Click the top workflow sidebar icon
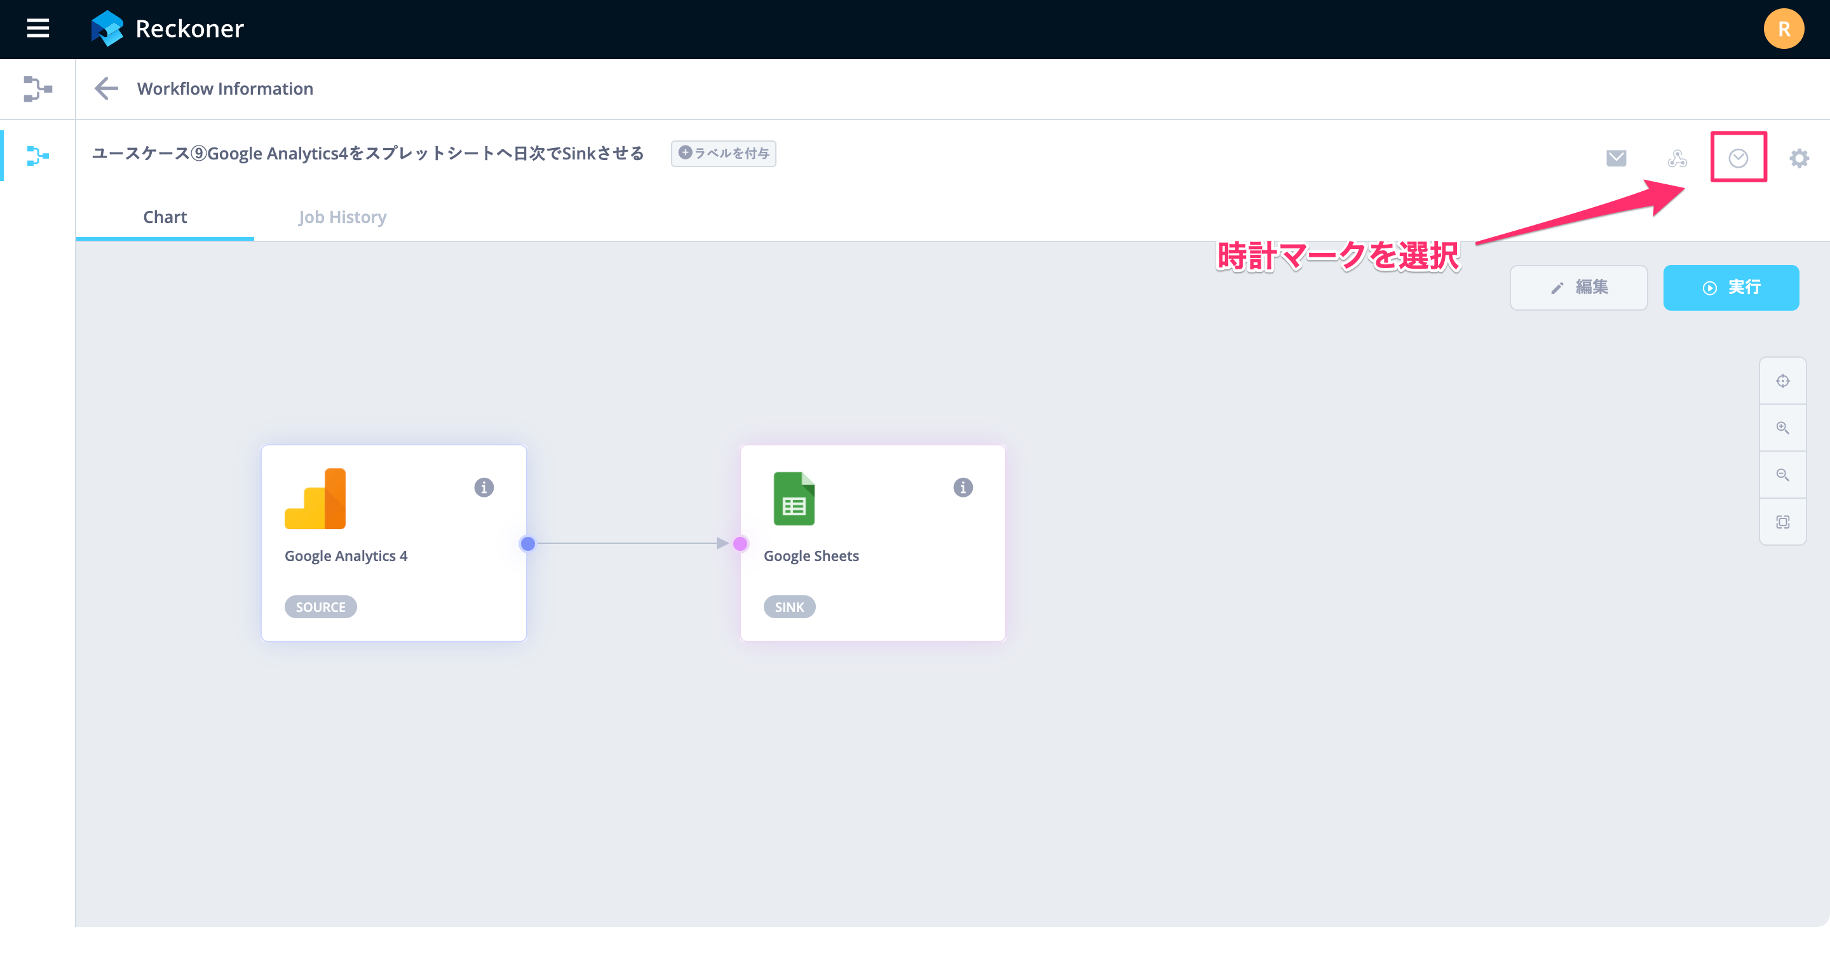 [37, 89]
